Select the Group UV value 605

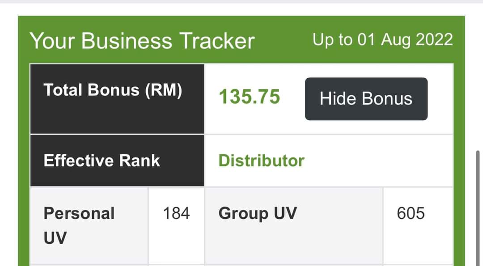[x=411, y=213]
